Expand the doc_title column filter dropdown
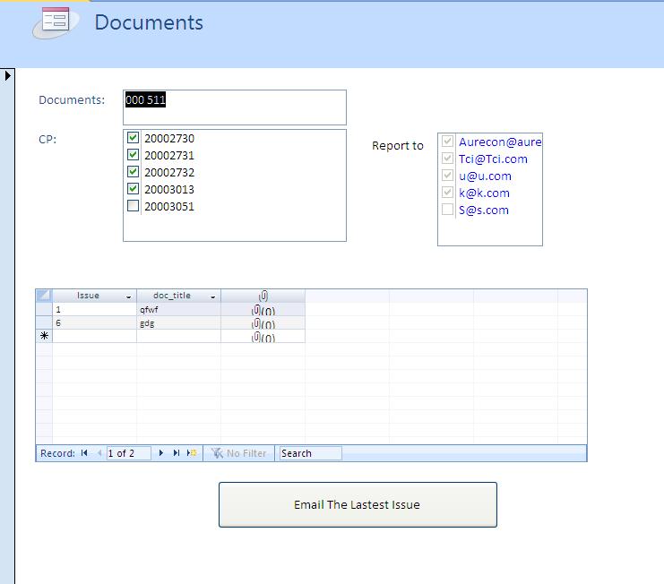The image size is (664, 584). pyautogui.click(x=212, y=296)
